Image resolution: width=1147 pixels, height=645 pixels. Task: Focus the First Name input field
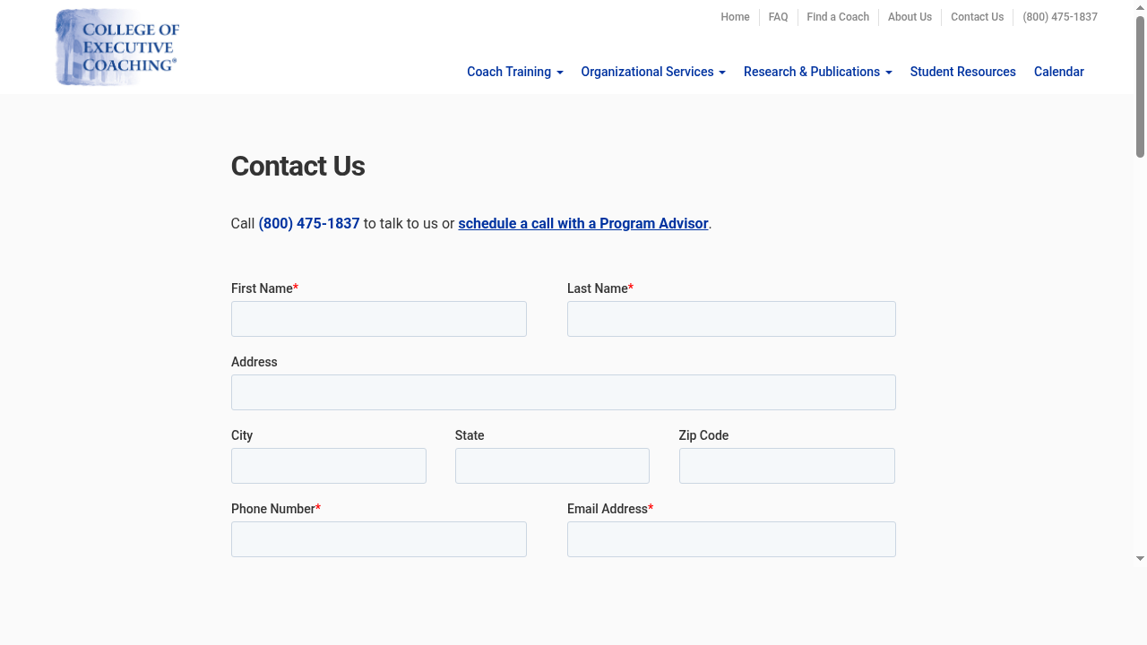tap(379, 319)
